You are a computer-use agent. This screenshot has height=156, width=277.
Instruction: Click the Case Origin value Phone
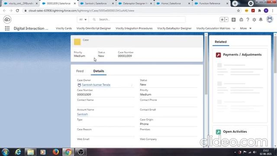pyautogui.click(x=144, y=124)
